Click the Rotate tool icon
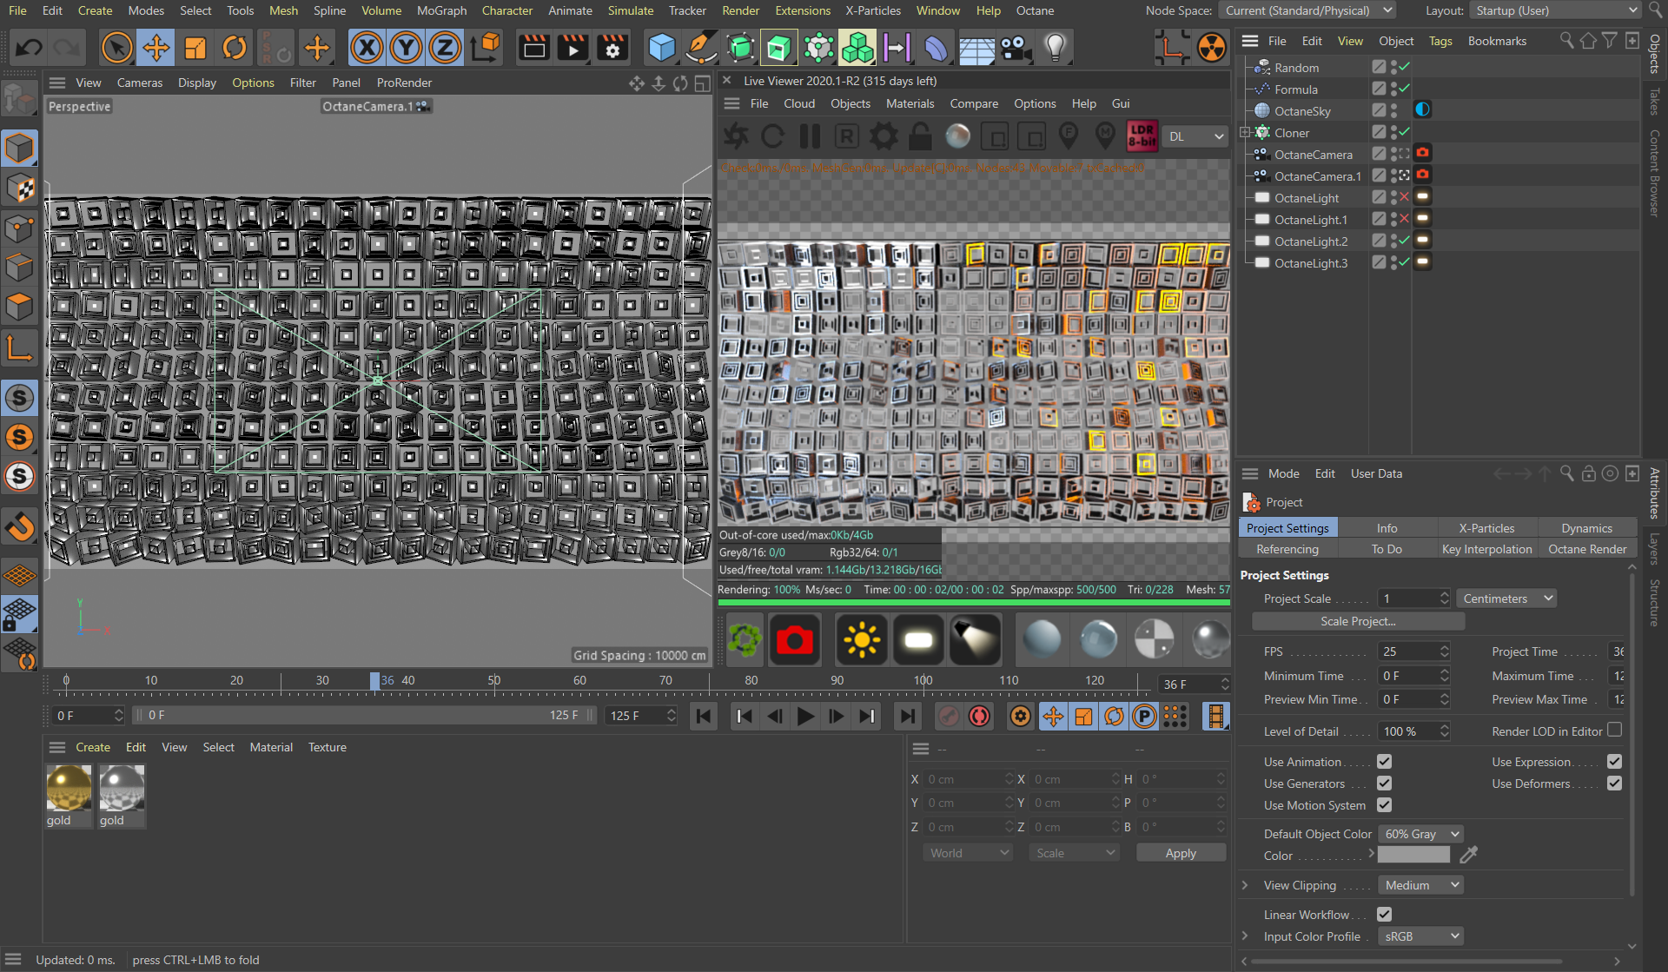1668x972 pixels. click(x=235, y=48)
